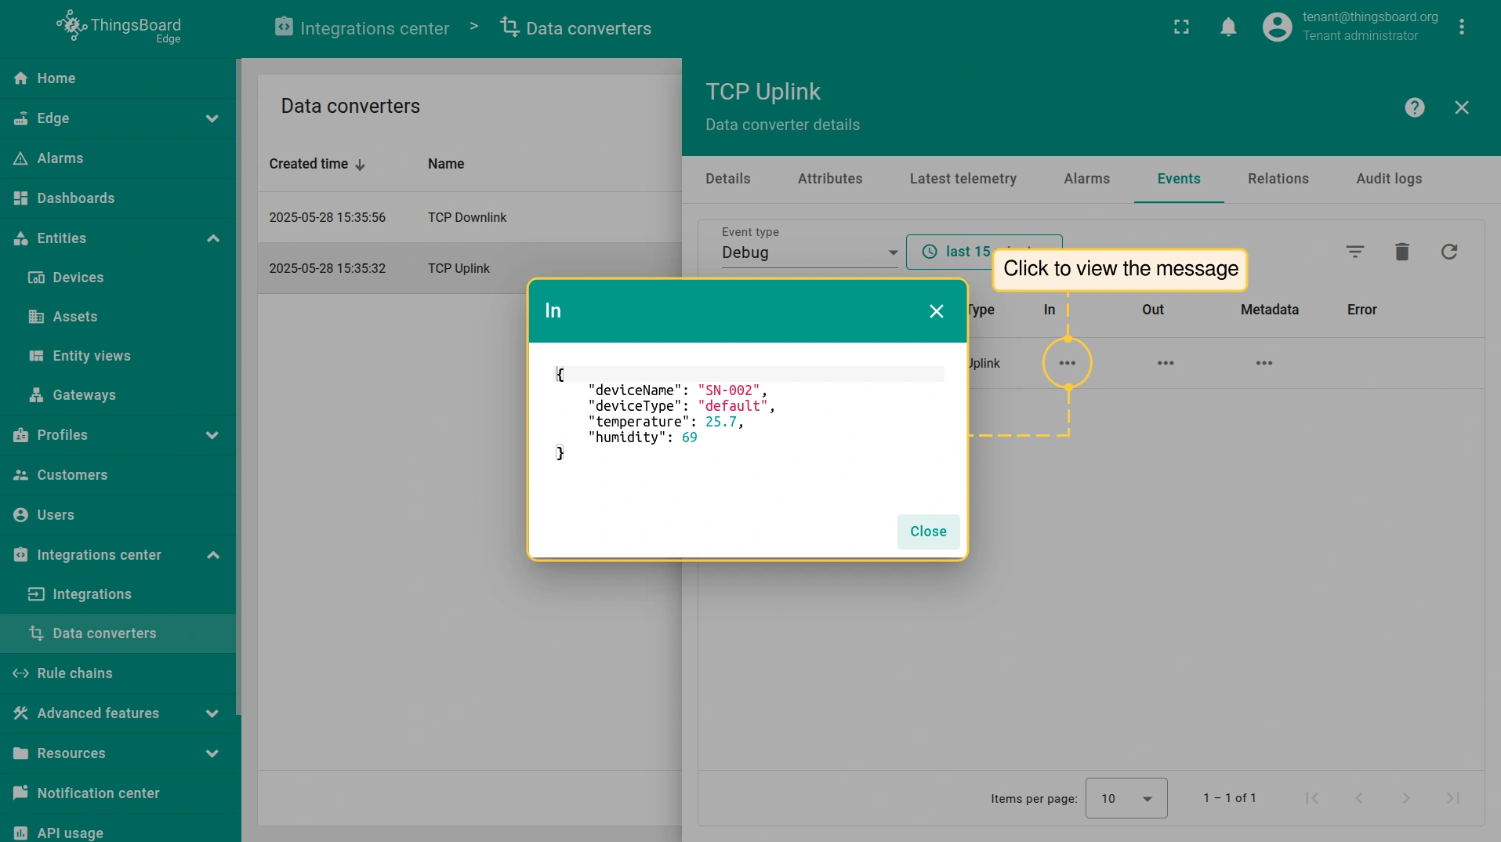1501x842 pixels.
Task: View the Metadata ellipsis
Action: [x=1264, y=363]
